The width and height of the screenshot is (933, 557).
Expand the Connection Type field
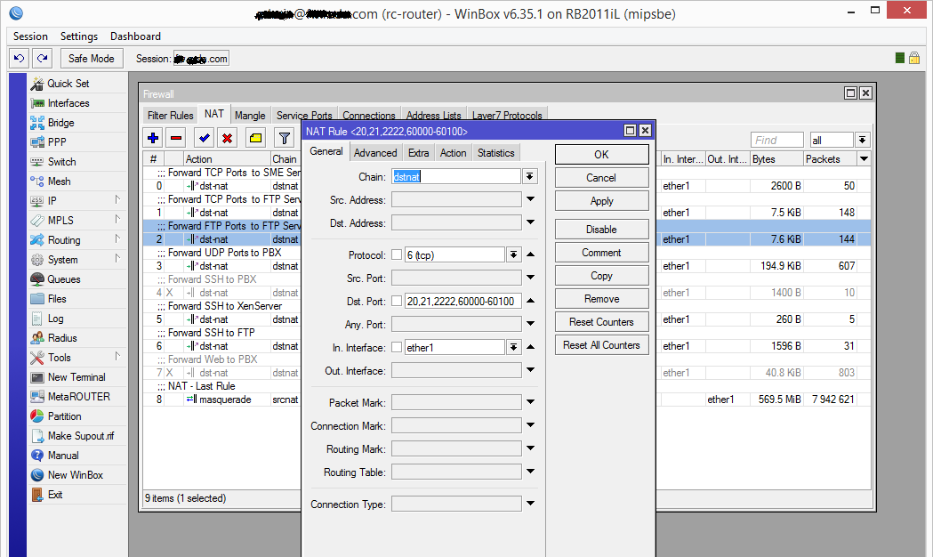(x=530, y=504)
